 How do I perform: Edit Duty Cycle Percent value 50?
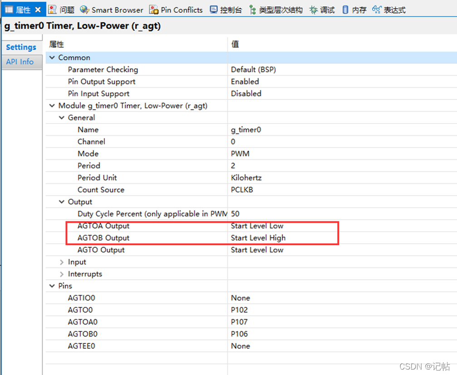[x=235, y=214]
